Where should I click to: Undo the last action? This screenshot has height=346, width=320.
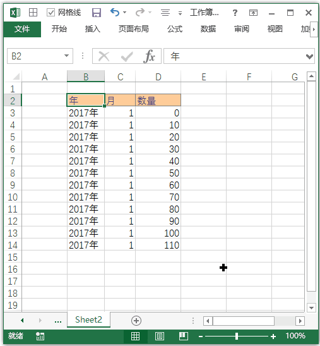click(115, 13)
